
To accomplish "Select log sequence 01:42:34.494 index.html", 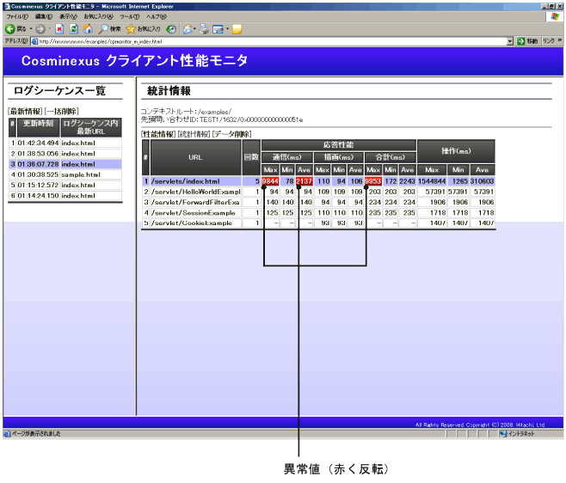I will pyautogui.click(x=65, y=143).
